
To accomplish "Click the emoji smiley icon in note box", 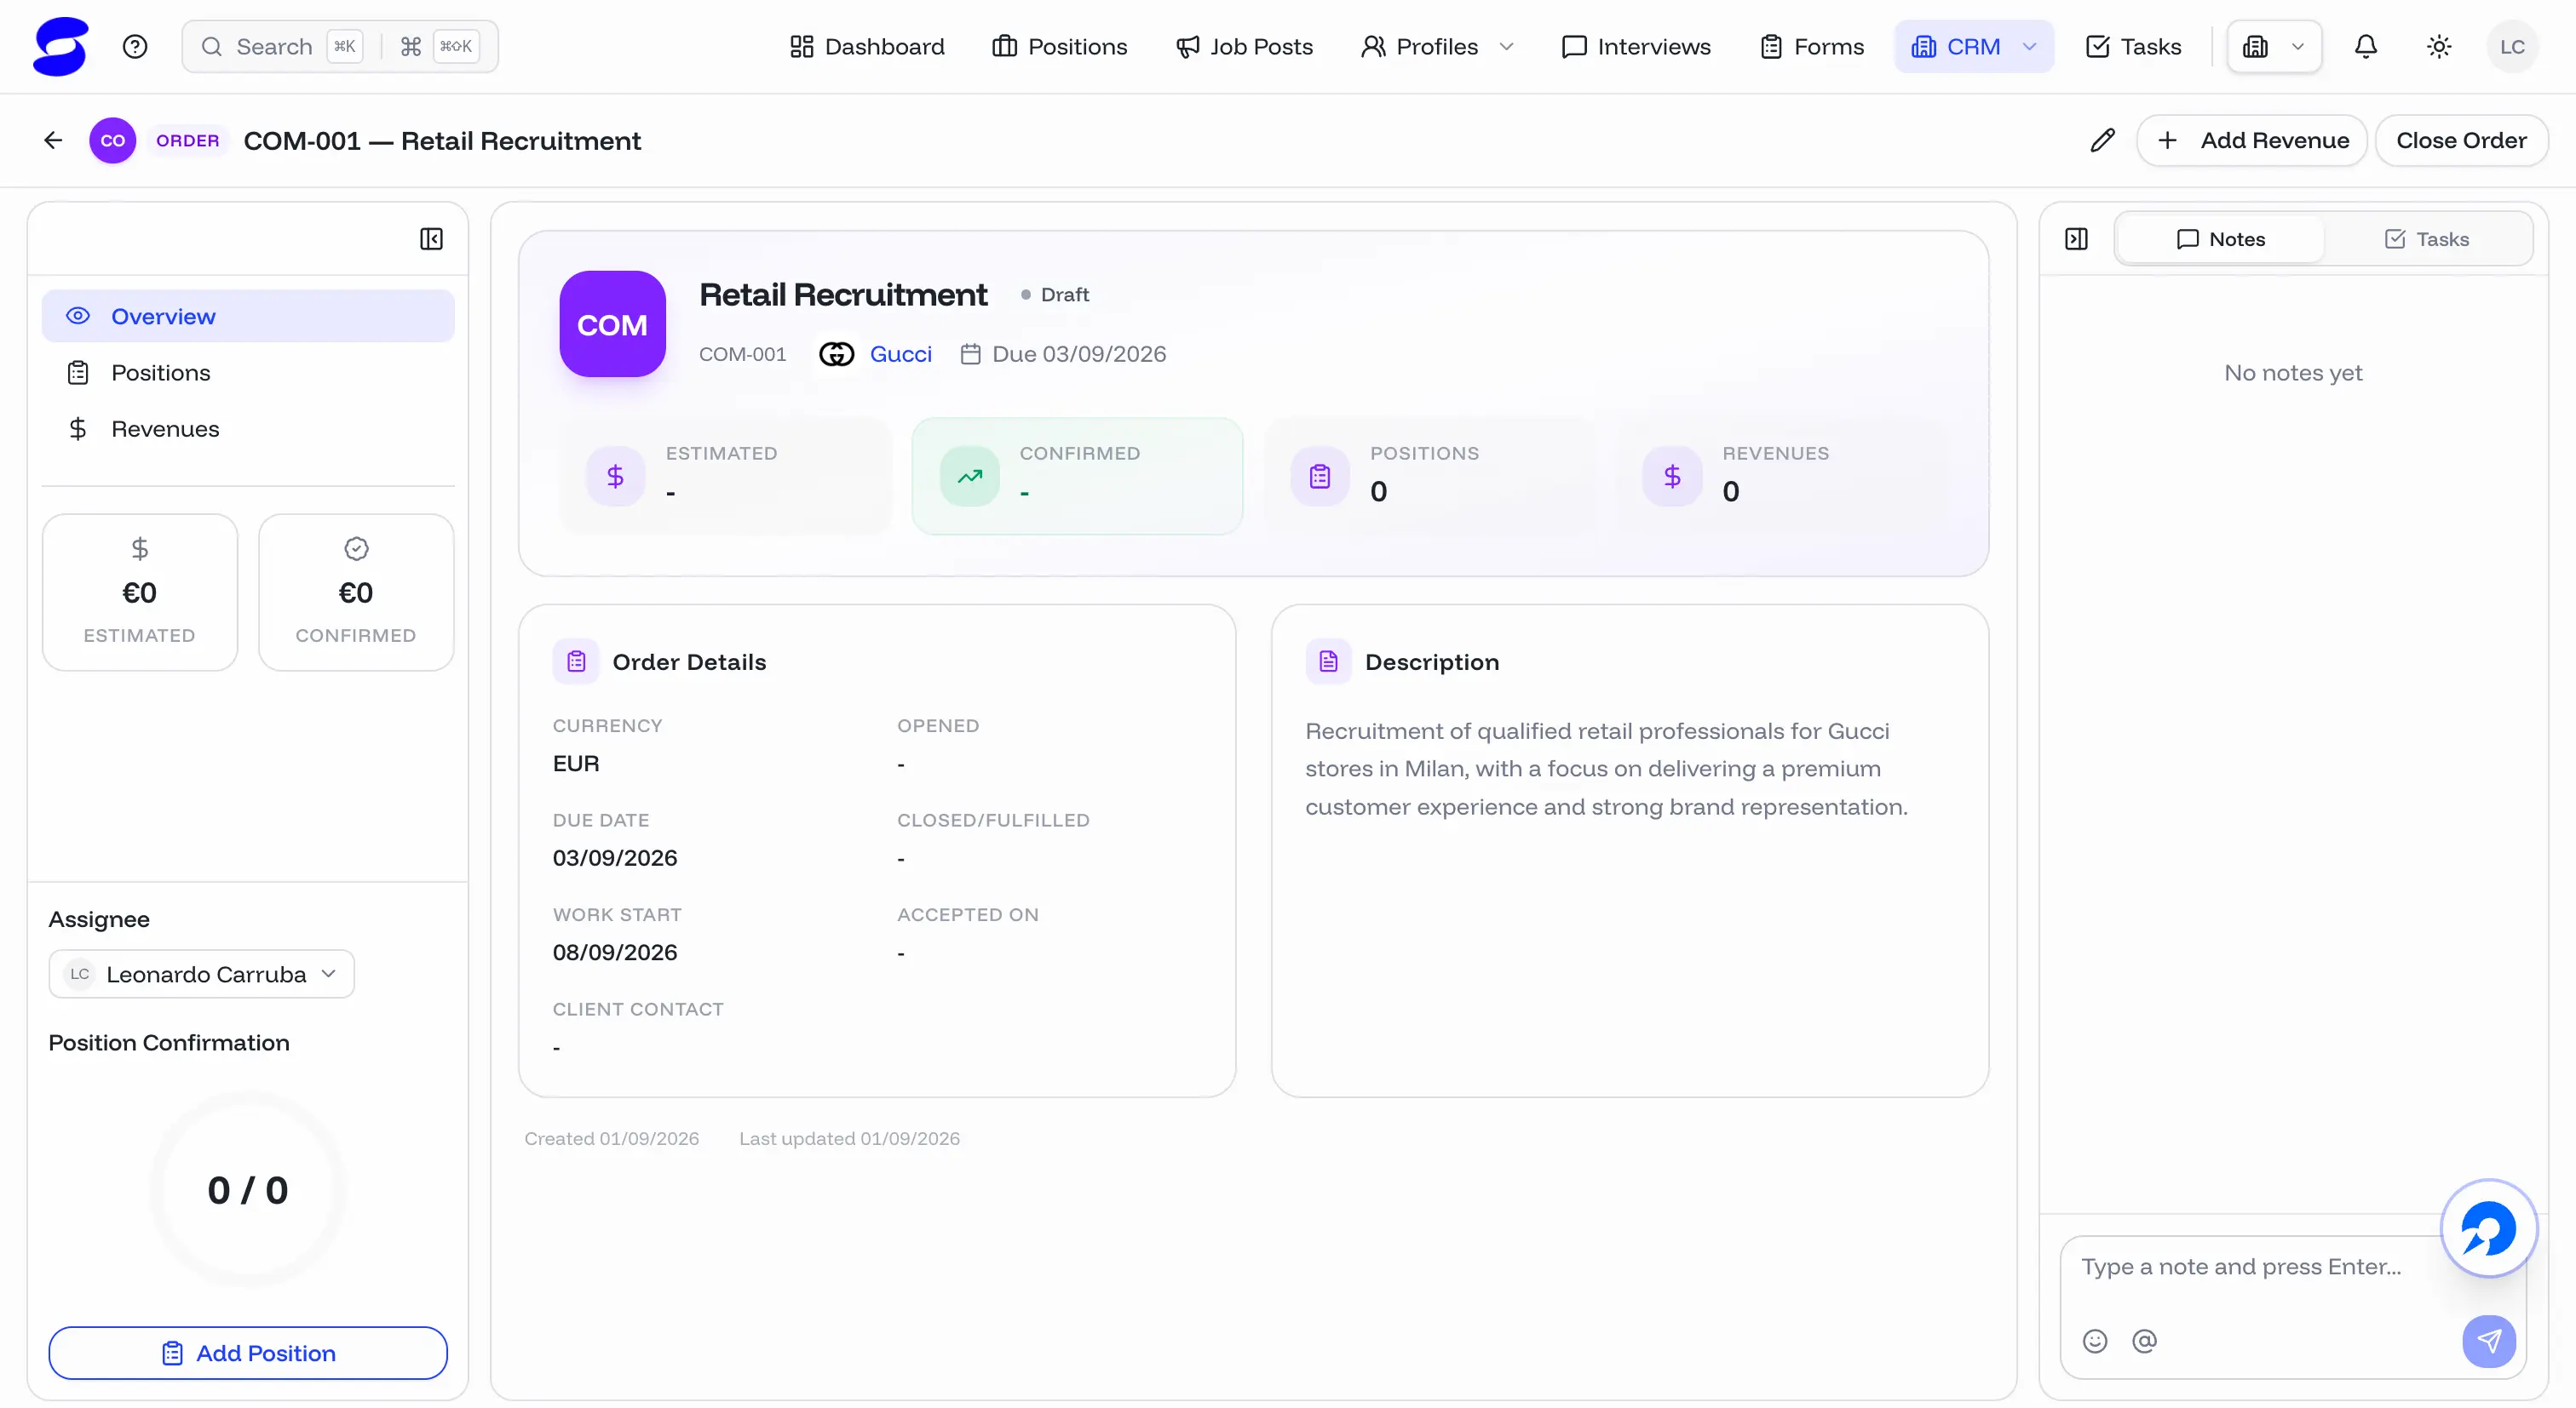I will coord(2095,1340).
